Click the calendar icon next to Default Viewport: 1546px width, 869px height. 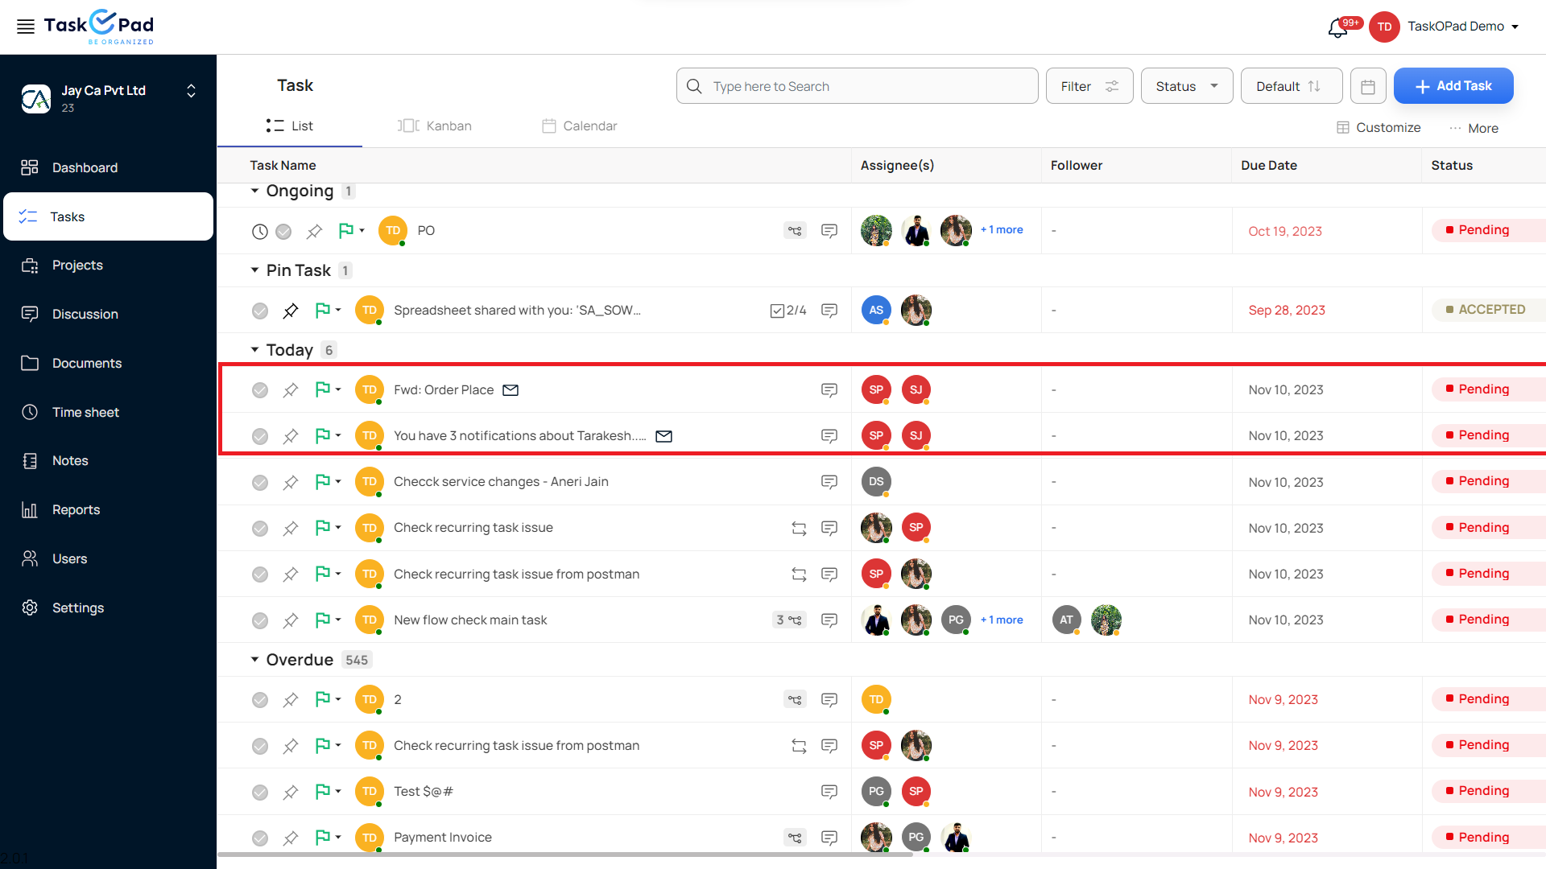pyautogui.click(x=1367, y=86)
